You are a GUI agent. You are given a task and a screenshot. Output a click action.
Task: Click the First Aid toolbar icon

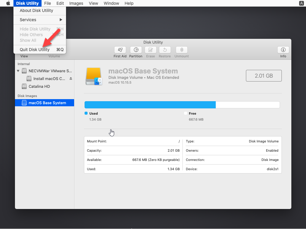tap(120, 50)
